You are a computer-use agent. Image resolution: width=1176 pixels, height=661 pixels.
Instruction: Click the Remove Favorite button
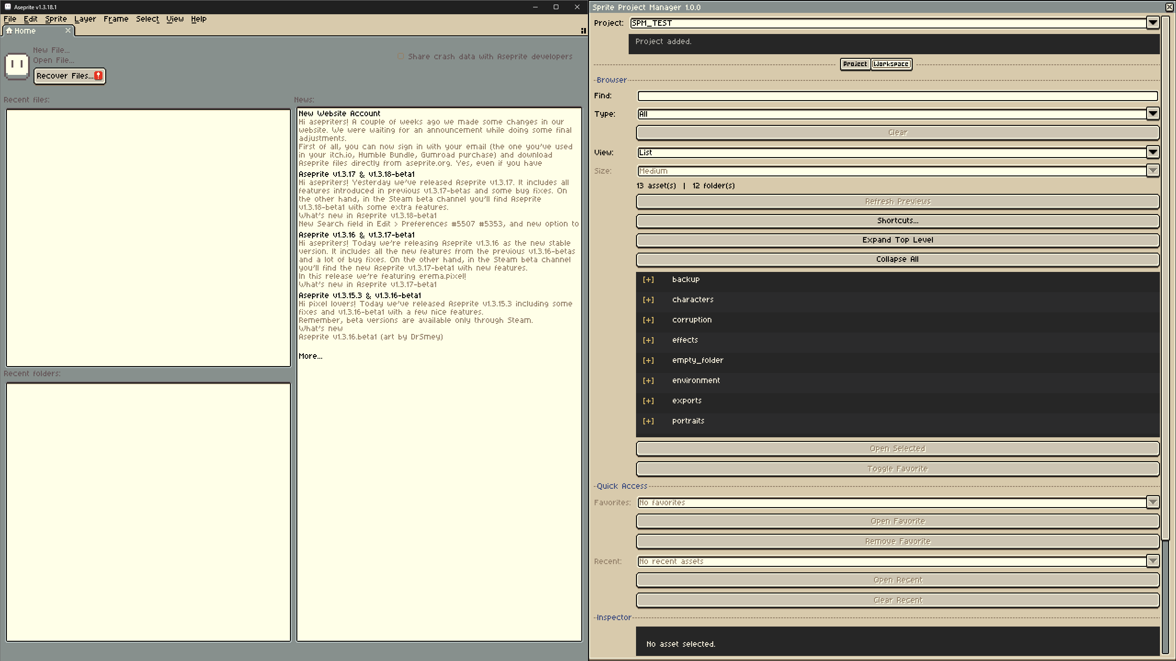tap(898, 542)
